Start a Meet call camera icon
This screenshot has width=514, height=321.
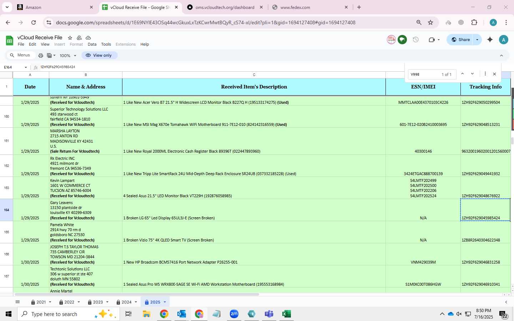tap(432, 40)
